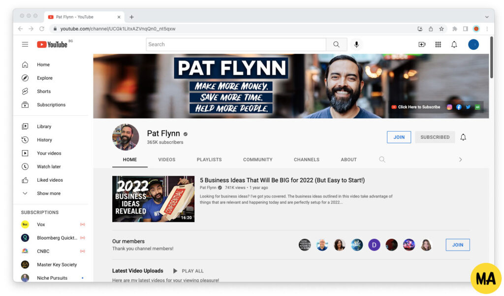Close the Pat Flynn - YouTube tab
The image size is (504, 296).
119,17
